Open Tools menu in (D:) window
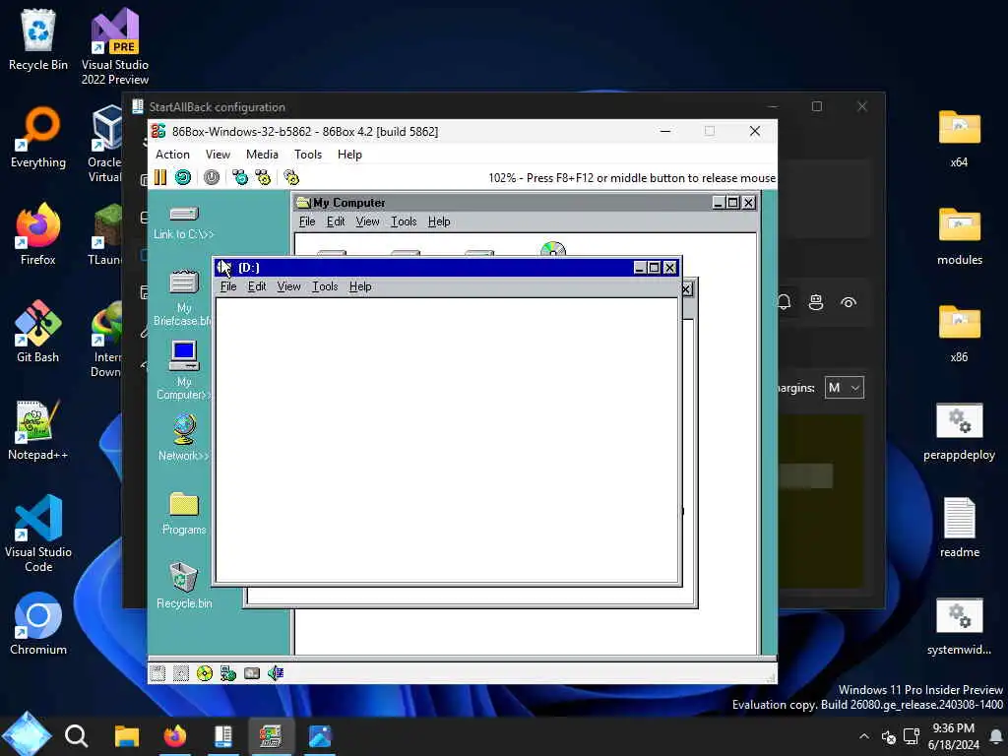Screen dimensions: 1008x756 [x=325, y=286]
